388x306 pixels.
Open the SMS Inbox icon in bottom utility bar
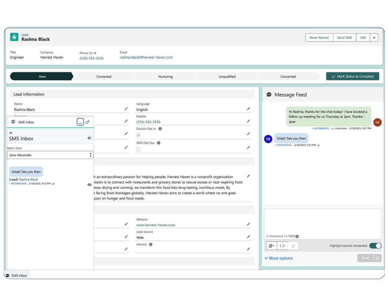8,275
